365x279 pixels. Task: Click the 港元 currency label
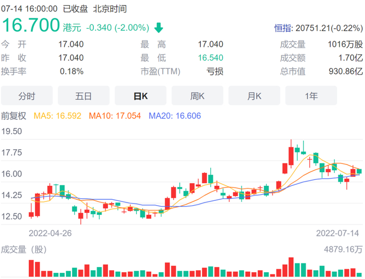(72, 28)
